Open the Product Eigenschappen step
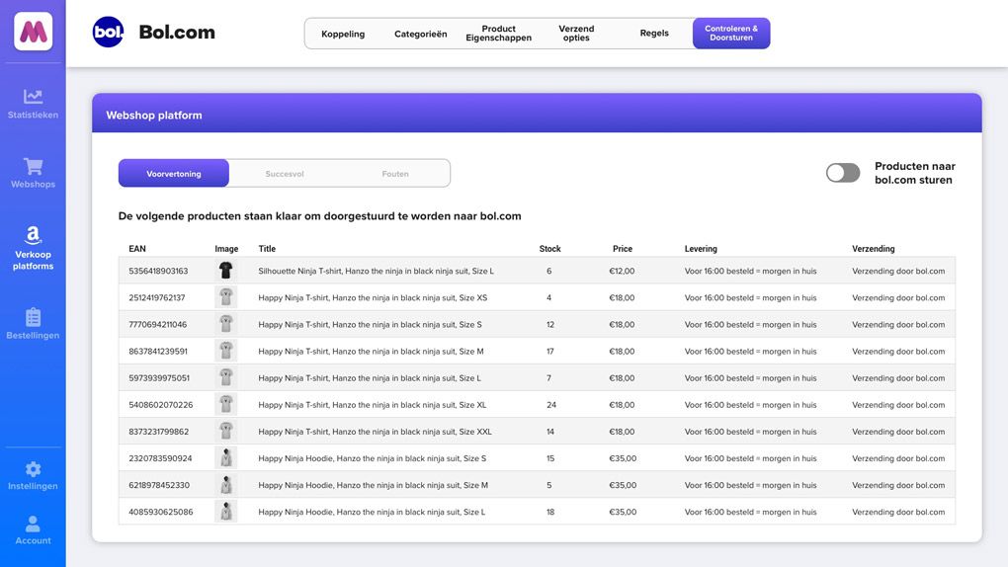Screen dimensions: 1008x567 coord(498,34)
